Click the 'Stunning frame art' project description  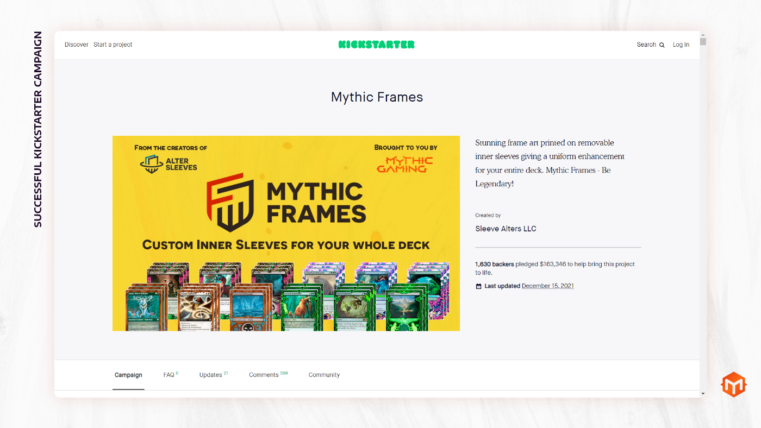[550, 163]
